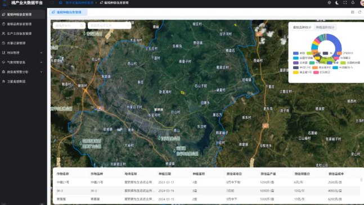The height and width of the screenshot is (205, 364).
Task: Click table cell 6000斤/亩
Action: click(x=267, y=190)
